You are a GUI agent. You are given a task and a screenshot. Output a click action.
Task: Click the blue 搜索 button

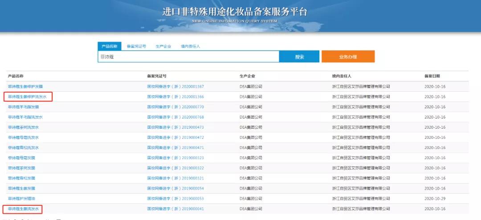click(x=299, y=57)
